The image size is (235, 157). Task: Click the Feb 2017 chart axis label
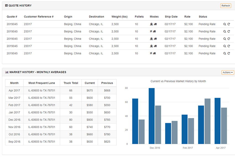(x=188, y=148)
